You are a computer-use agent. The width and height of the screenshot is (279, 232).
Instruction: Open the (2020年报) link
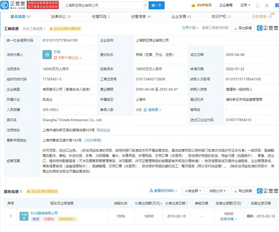point(93,140)
